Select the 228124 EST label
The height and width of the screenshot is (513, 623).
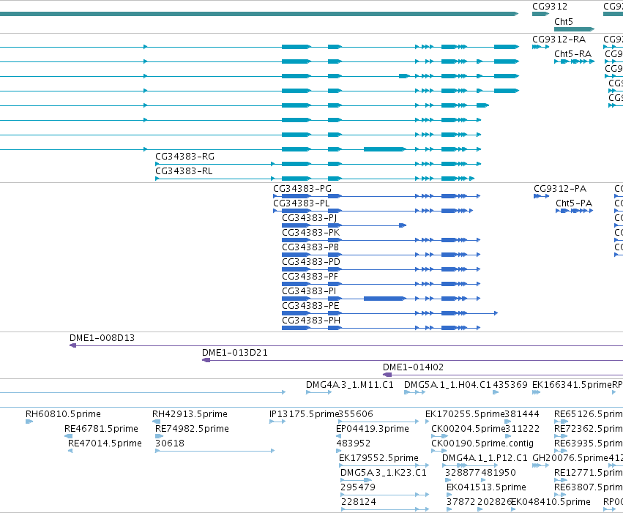click(x=359, y=502)
